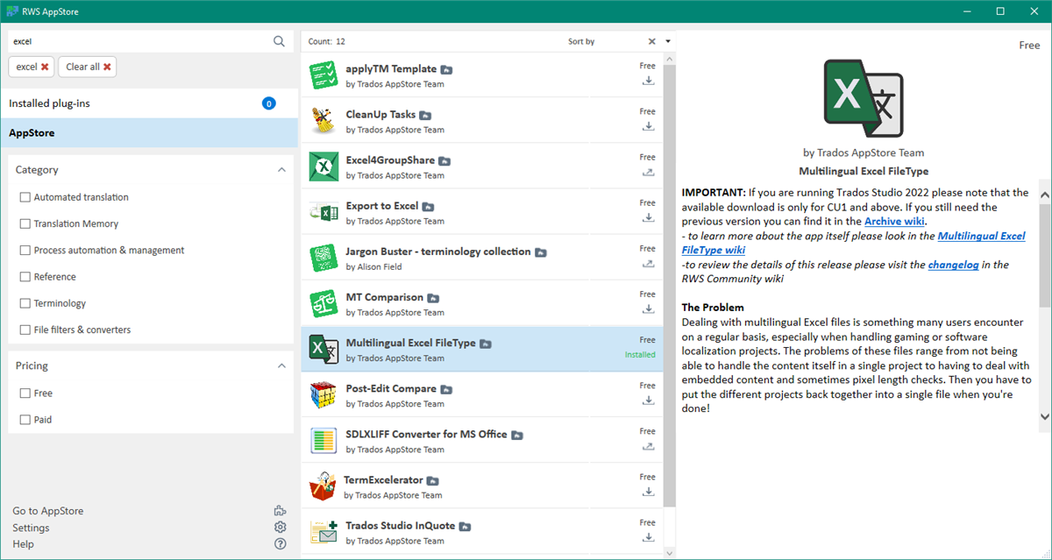Click folder badge next to Multilingual Excel FileType
Screen dimensions: 1052x560
pyautogui.click(x=486, y=344)
